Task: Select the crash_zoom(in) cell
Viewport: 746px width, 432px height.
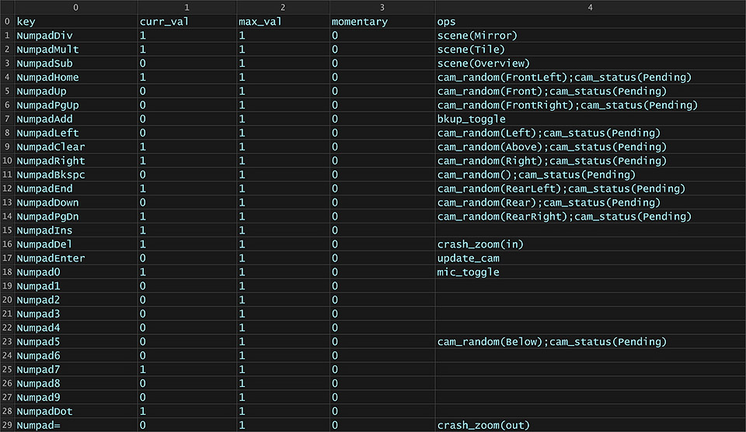Action: [x=590, y=244]
